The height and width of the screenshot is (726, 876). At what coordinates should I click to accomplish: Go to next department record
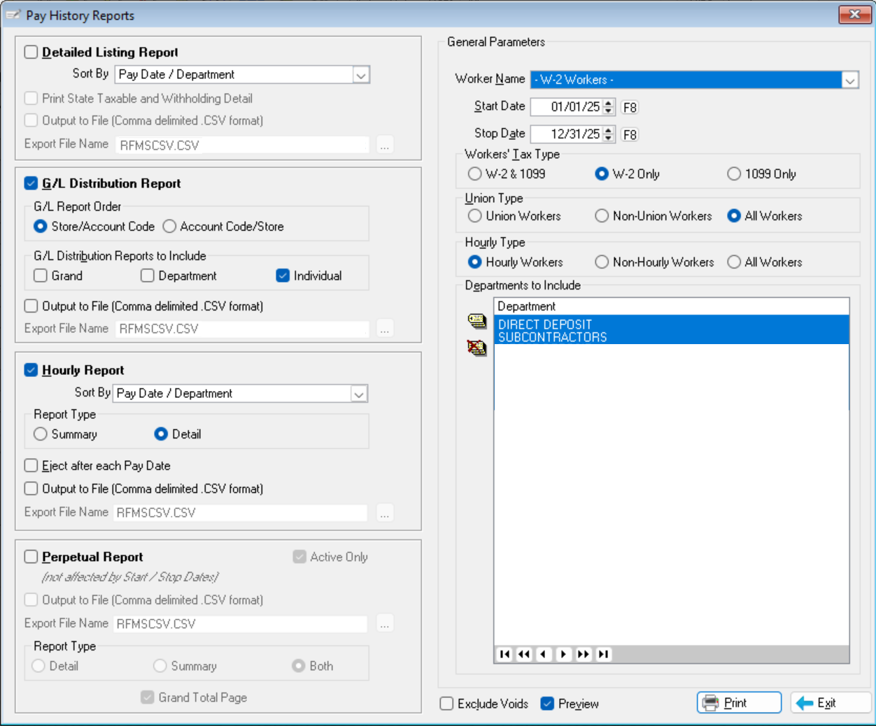coord(563,654)
